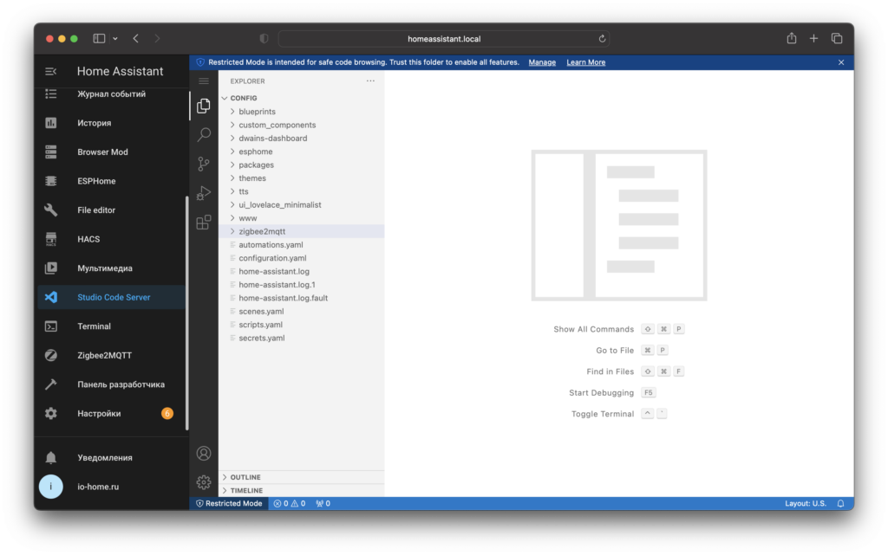The height and width of the screenshot is (555, 888).
Task: Open HACS panel
Action: click(112, 239)
